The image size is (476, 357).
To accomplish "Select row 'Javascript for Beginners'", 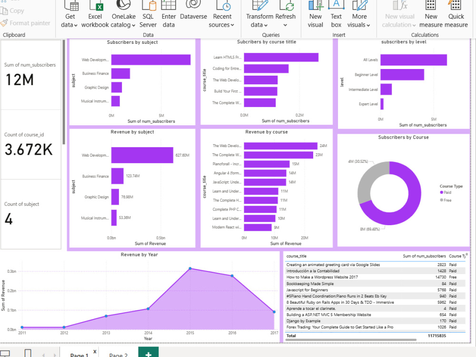I will click(x=376, y=290).
